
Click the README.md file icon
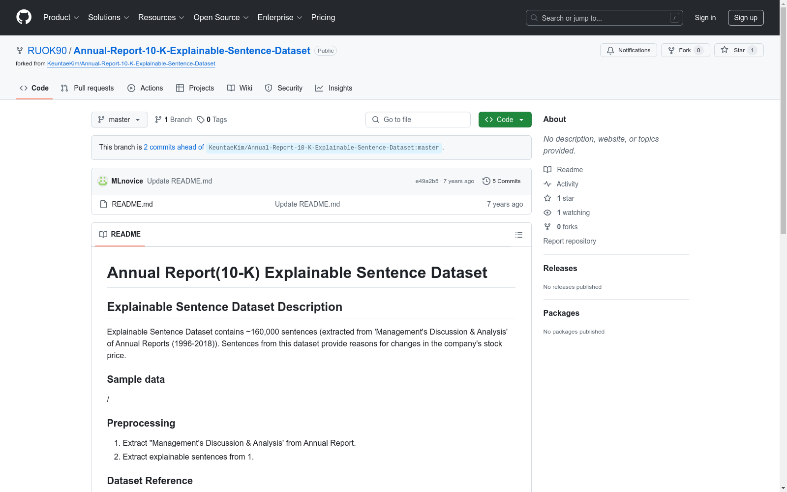point(103,204)
